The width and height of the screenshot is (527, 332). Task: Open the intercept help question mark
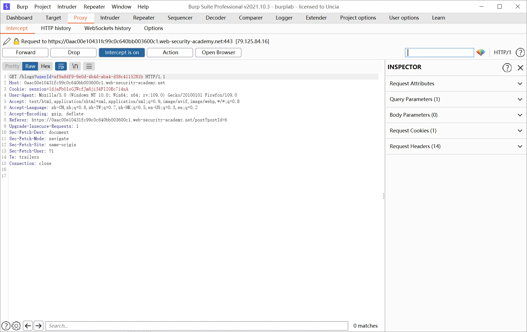520,52
